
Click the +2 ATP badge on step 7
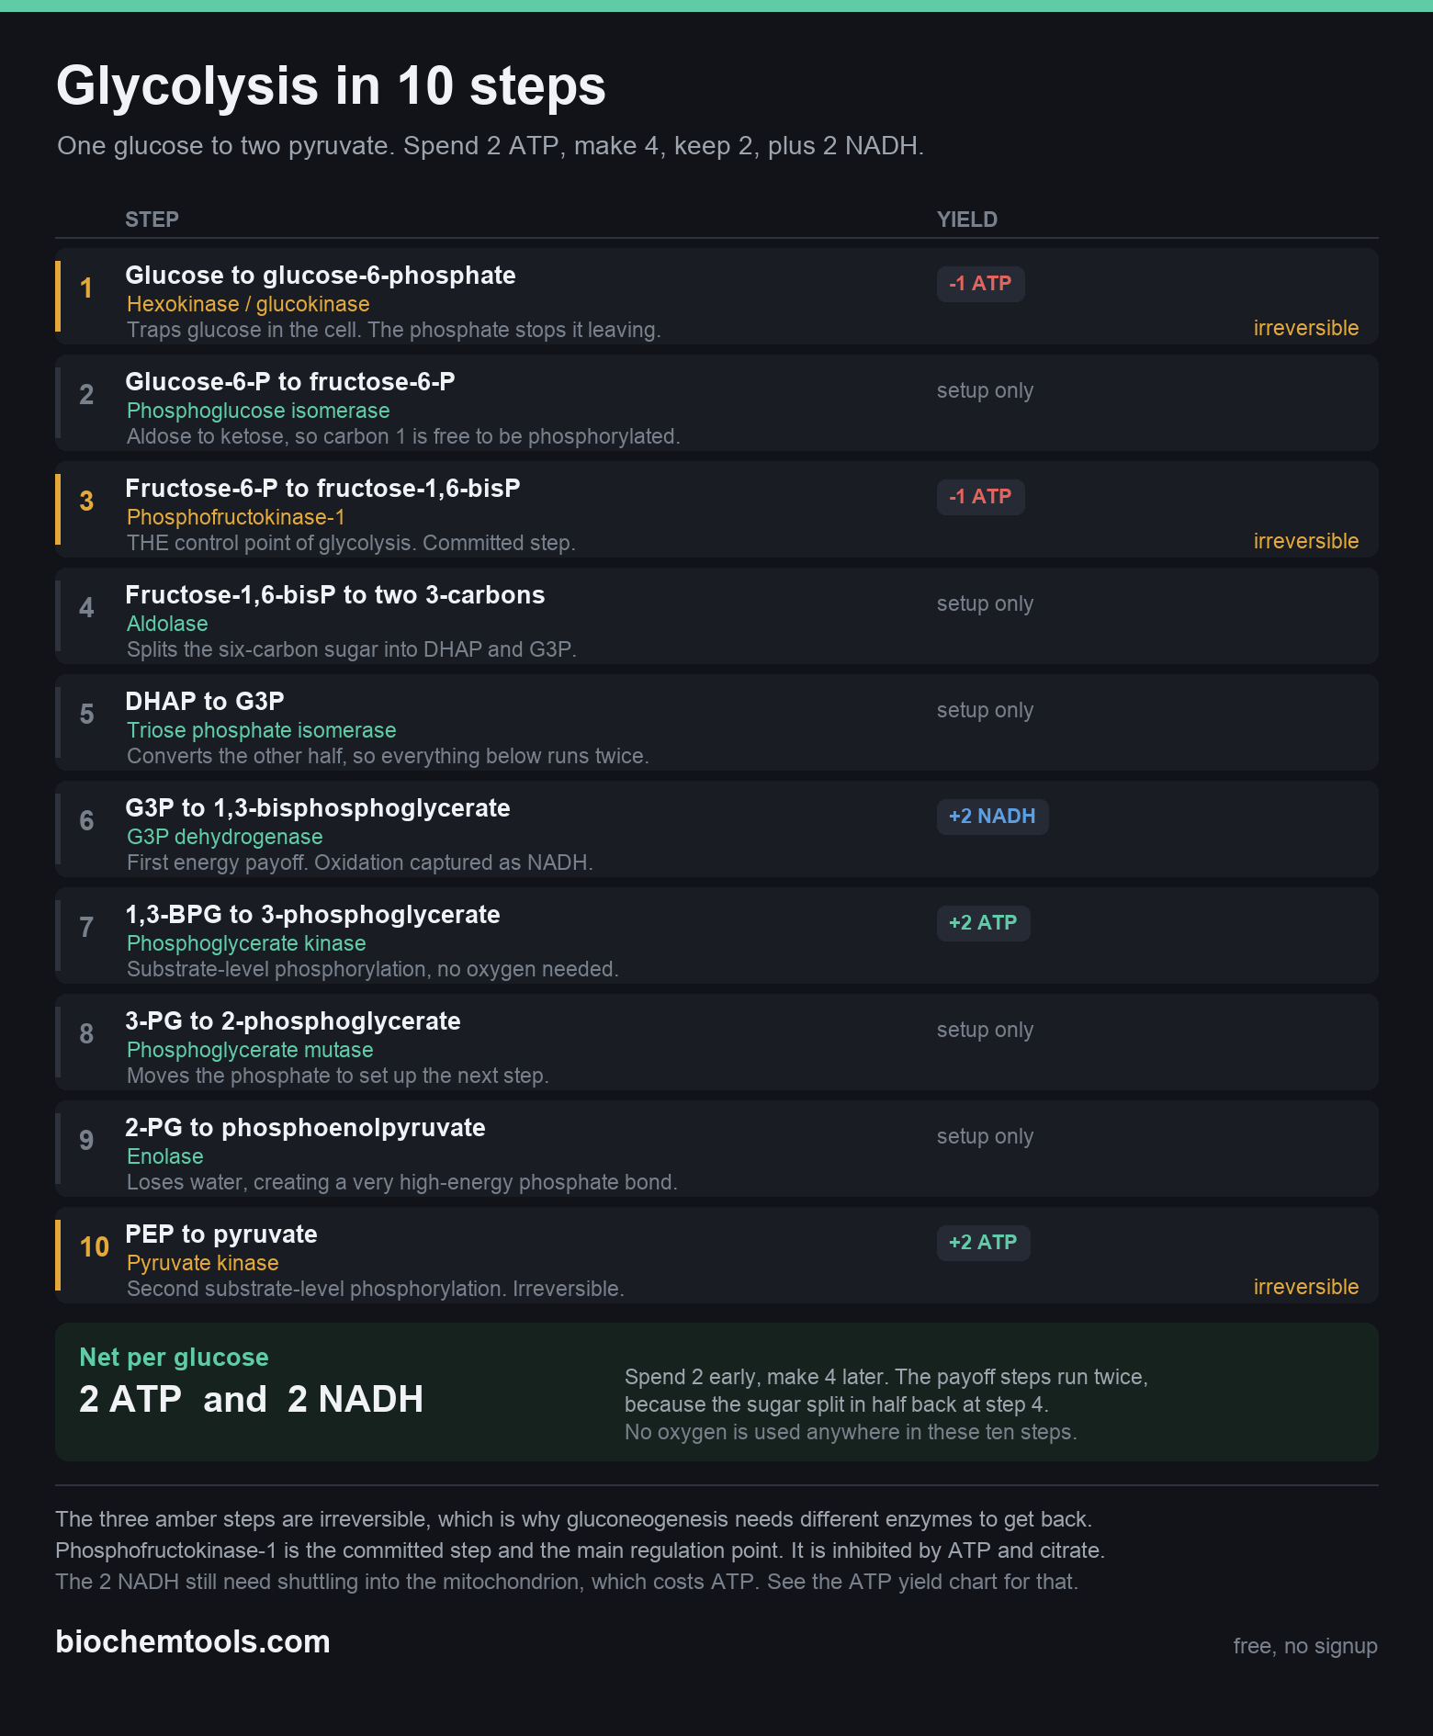(983, 923)
